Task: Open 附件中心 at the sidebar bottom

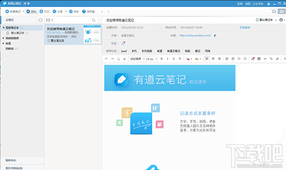Action: [11, 160]
